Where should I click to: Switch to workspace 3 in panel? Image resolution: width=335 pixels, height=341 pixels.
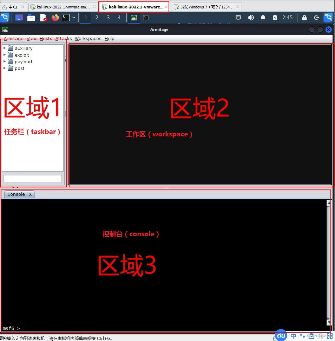coord(108,18)
